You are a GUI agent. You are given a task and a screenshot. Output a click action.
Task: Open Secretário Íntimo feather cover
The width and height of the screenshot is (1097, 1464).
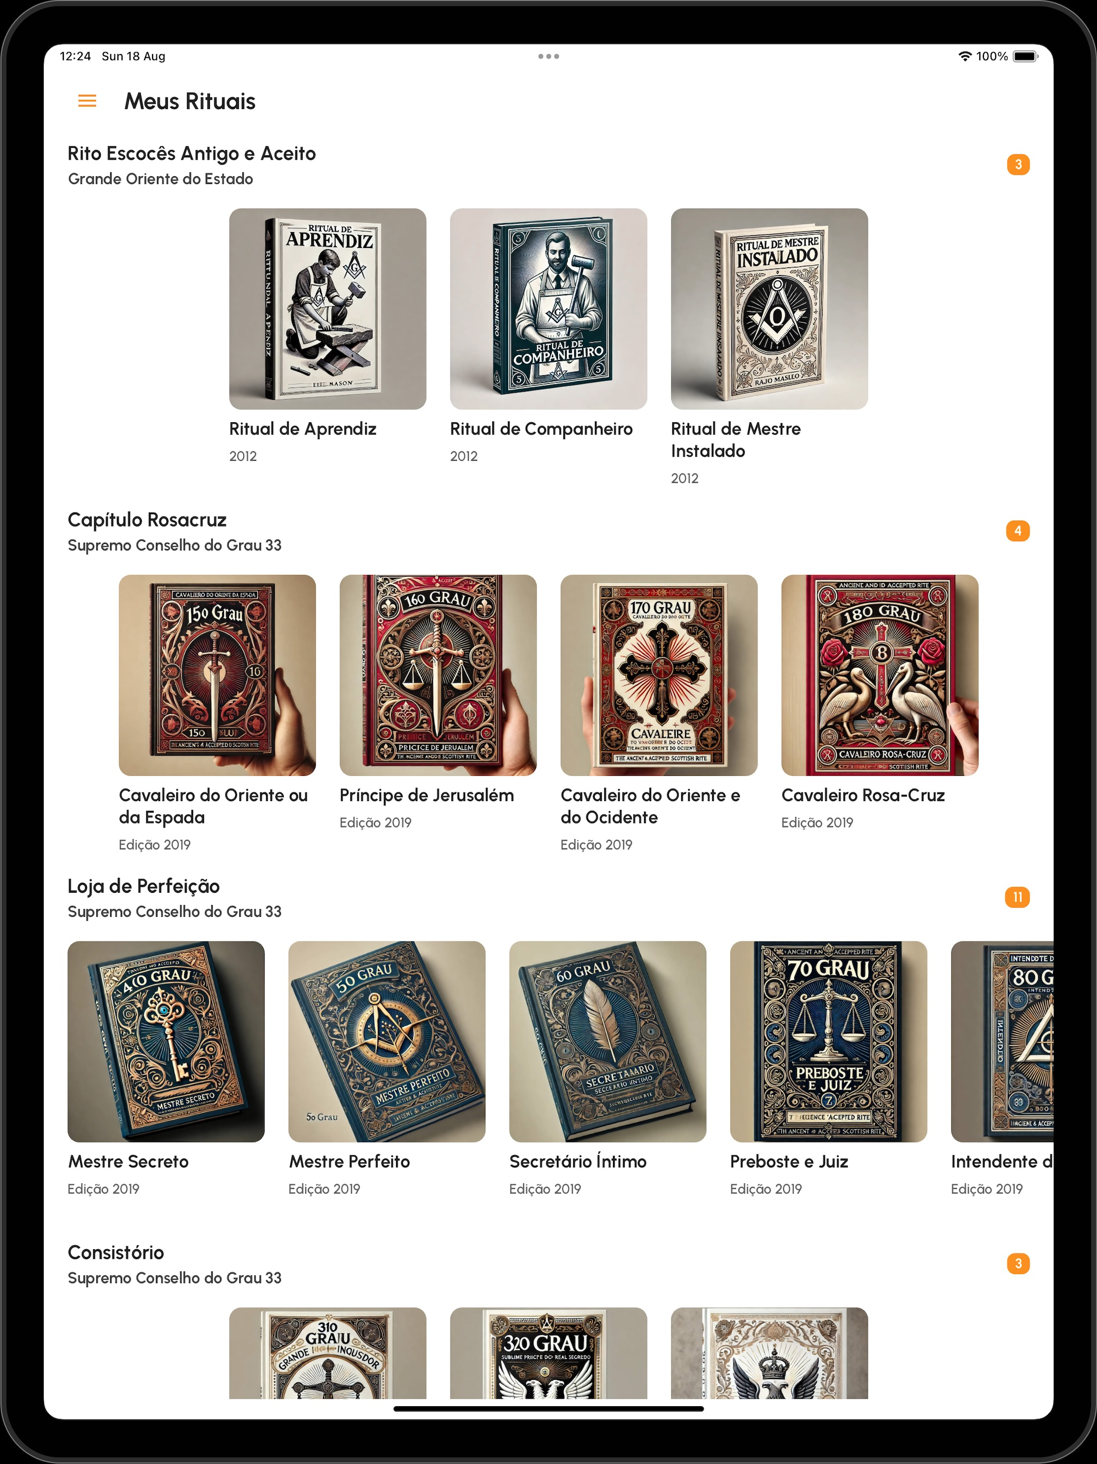pyautogui.click(x=608, y=1042)
